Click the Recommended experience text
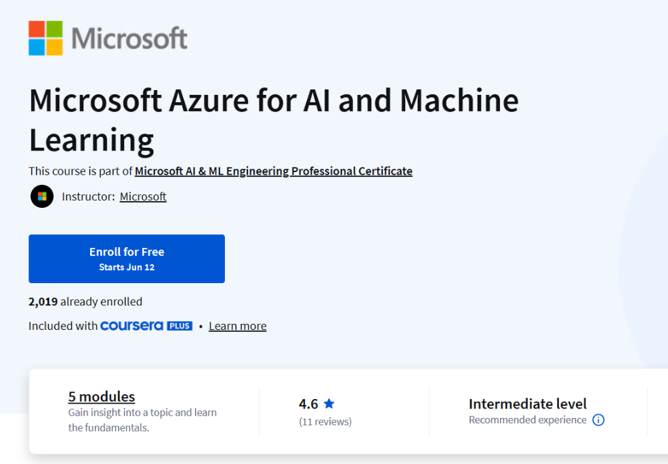Viewport: 668px width, 464px height. tap(527, 420)
